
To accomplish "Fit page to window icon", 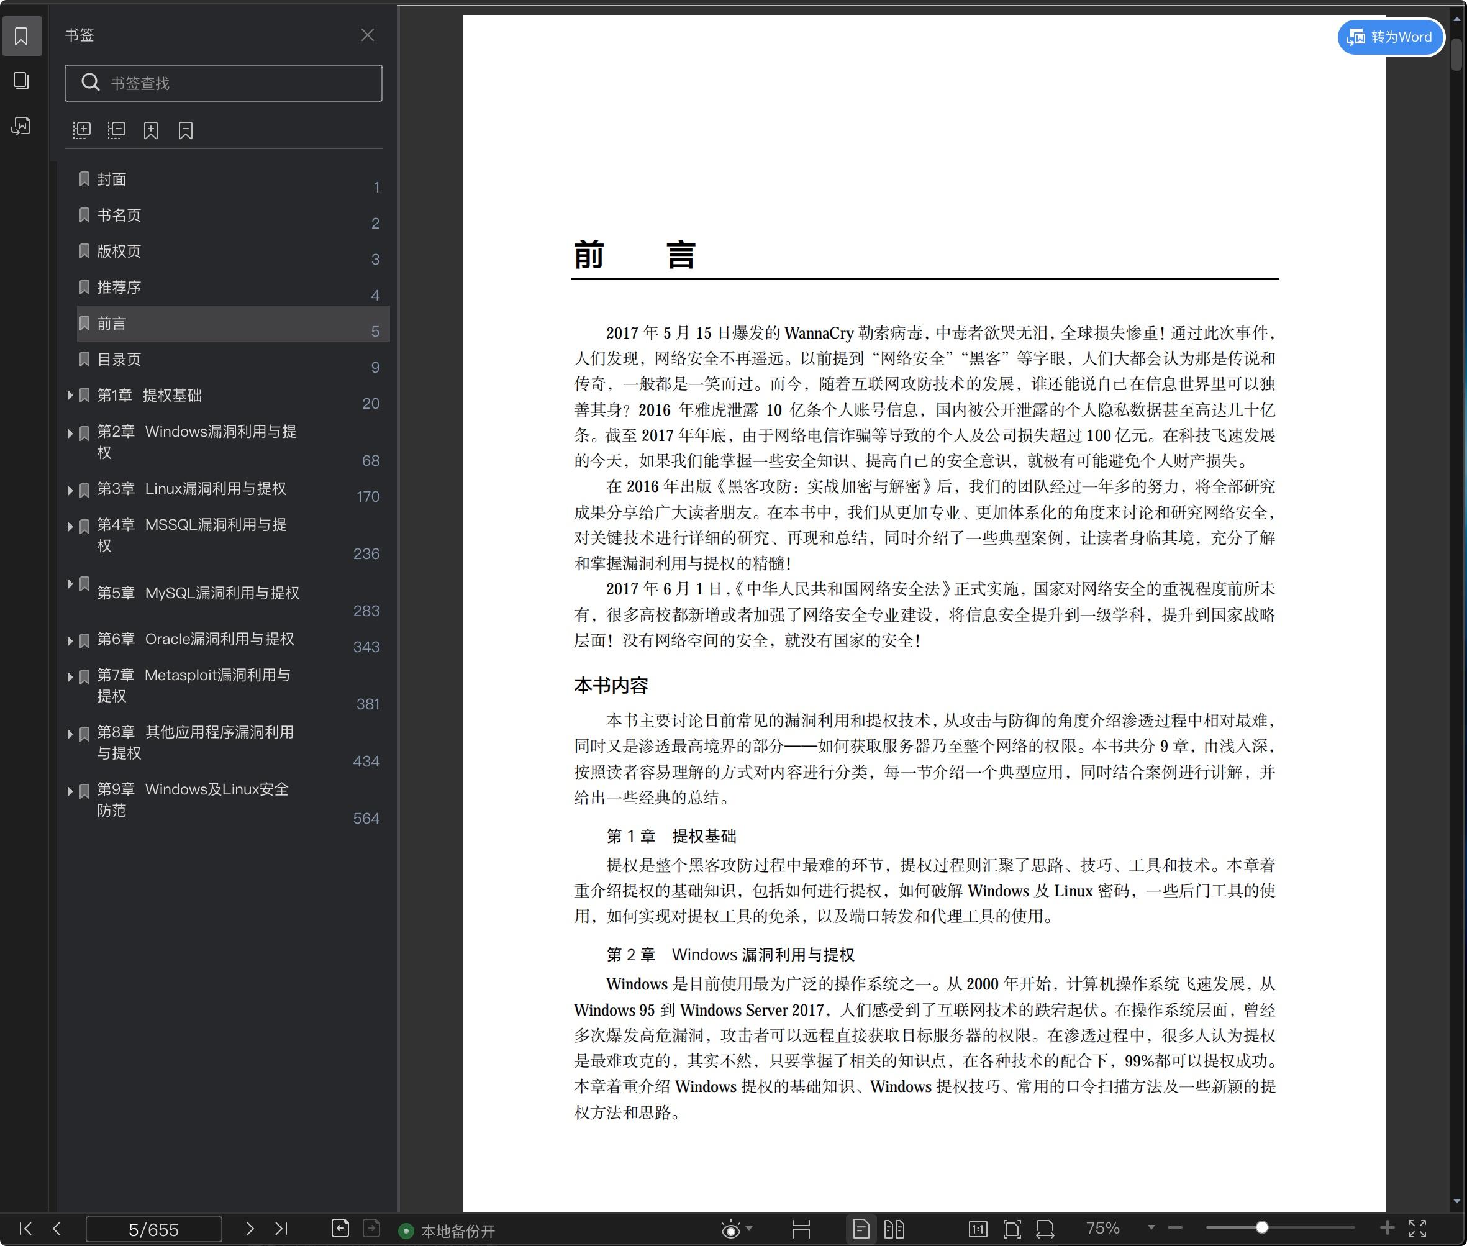I will tap(1012, 1229).
